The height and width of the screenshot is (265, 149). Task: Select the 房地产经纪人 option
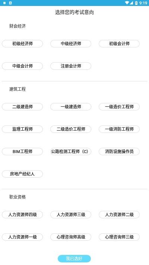[22, 174]
